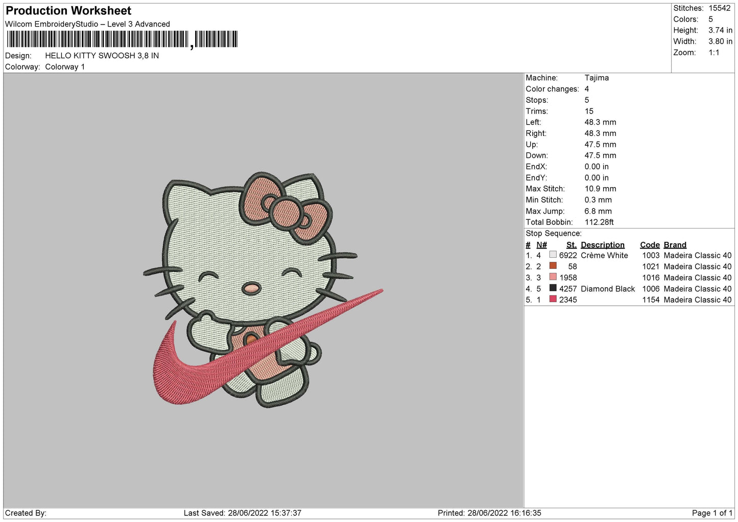Click the 'Diamond Black' description text
This screenshot has width=738, height=522.
[608, 289]
